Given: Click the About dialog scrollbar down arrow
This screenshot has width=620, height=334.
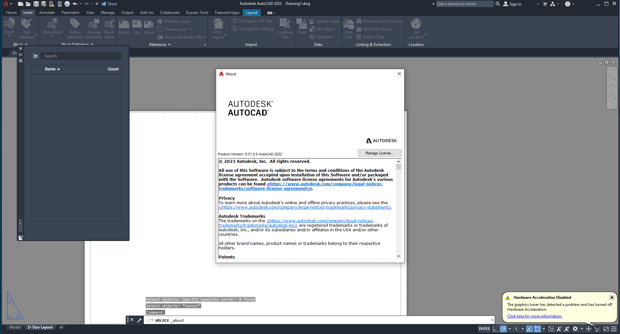Looking at the screenshot, I should pos(398,256).
